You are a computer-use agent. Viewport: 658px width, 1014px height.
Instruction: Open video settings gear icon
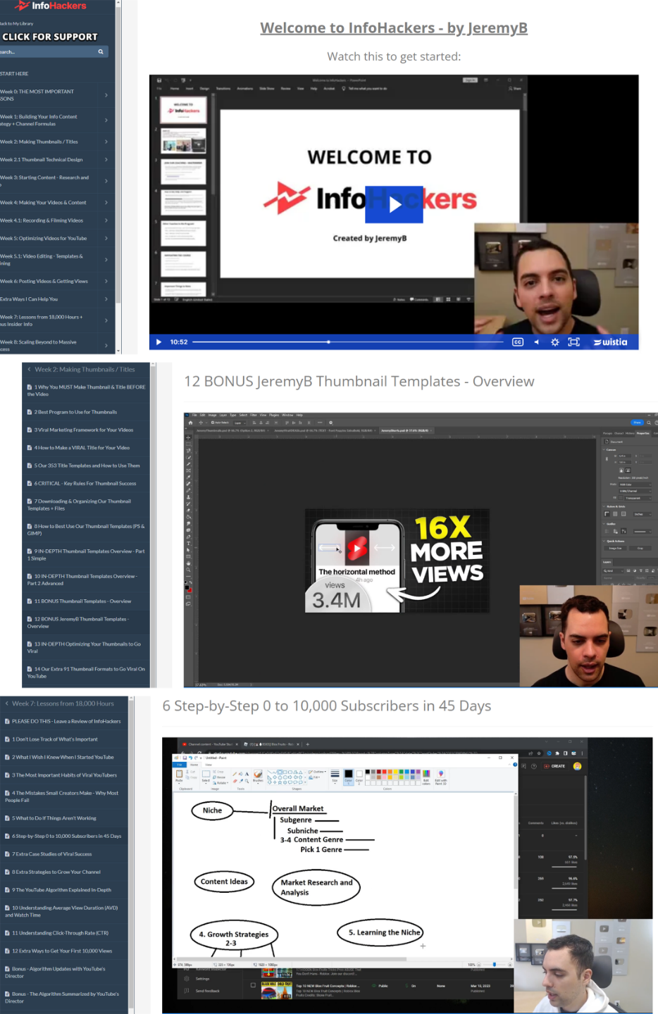[x=555, y=342]
